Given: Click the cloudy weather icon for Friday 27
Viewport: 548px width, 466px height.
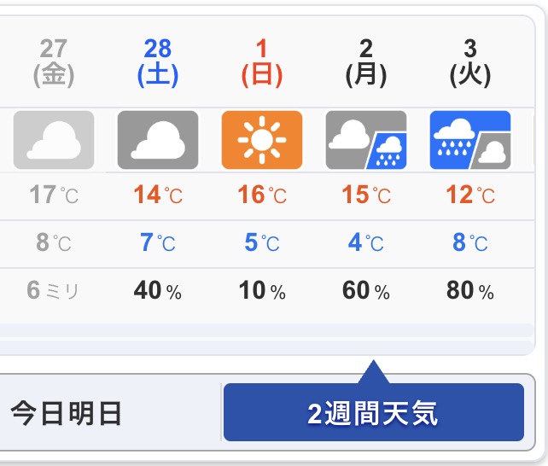Looking at the screenshot, I should point(54,139).
